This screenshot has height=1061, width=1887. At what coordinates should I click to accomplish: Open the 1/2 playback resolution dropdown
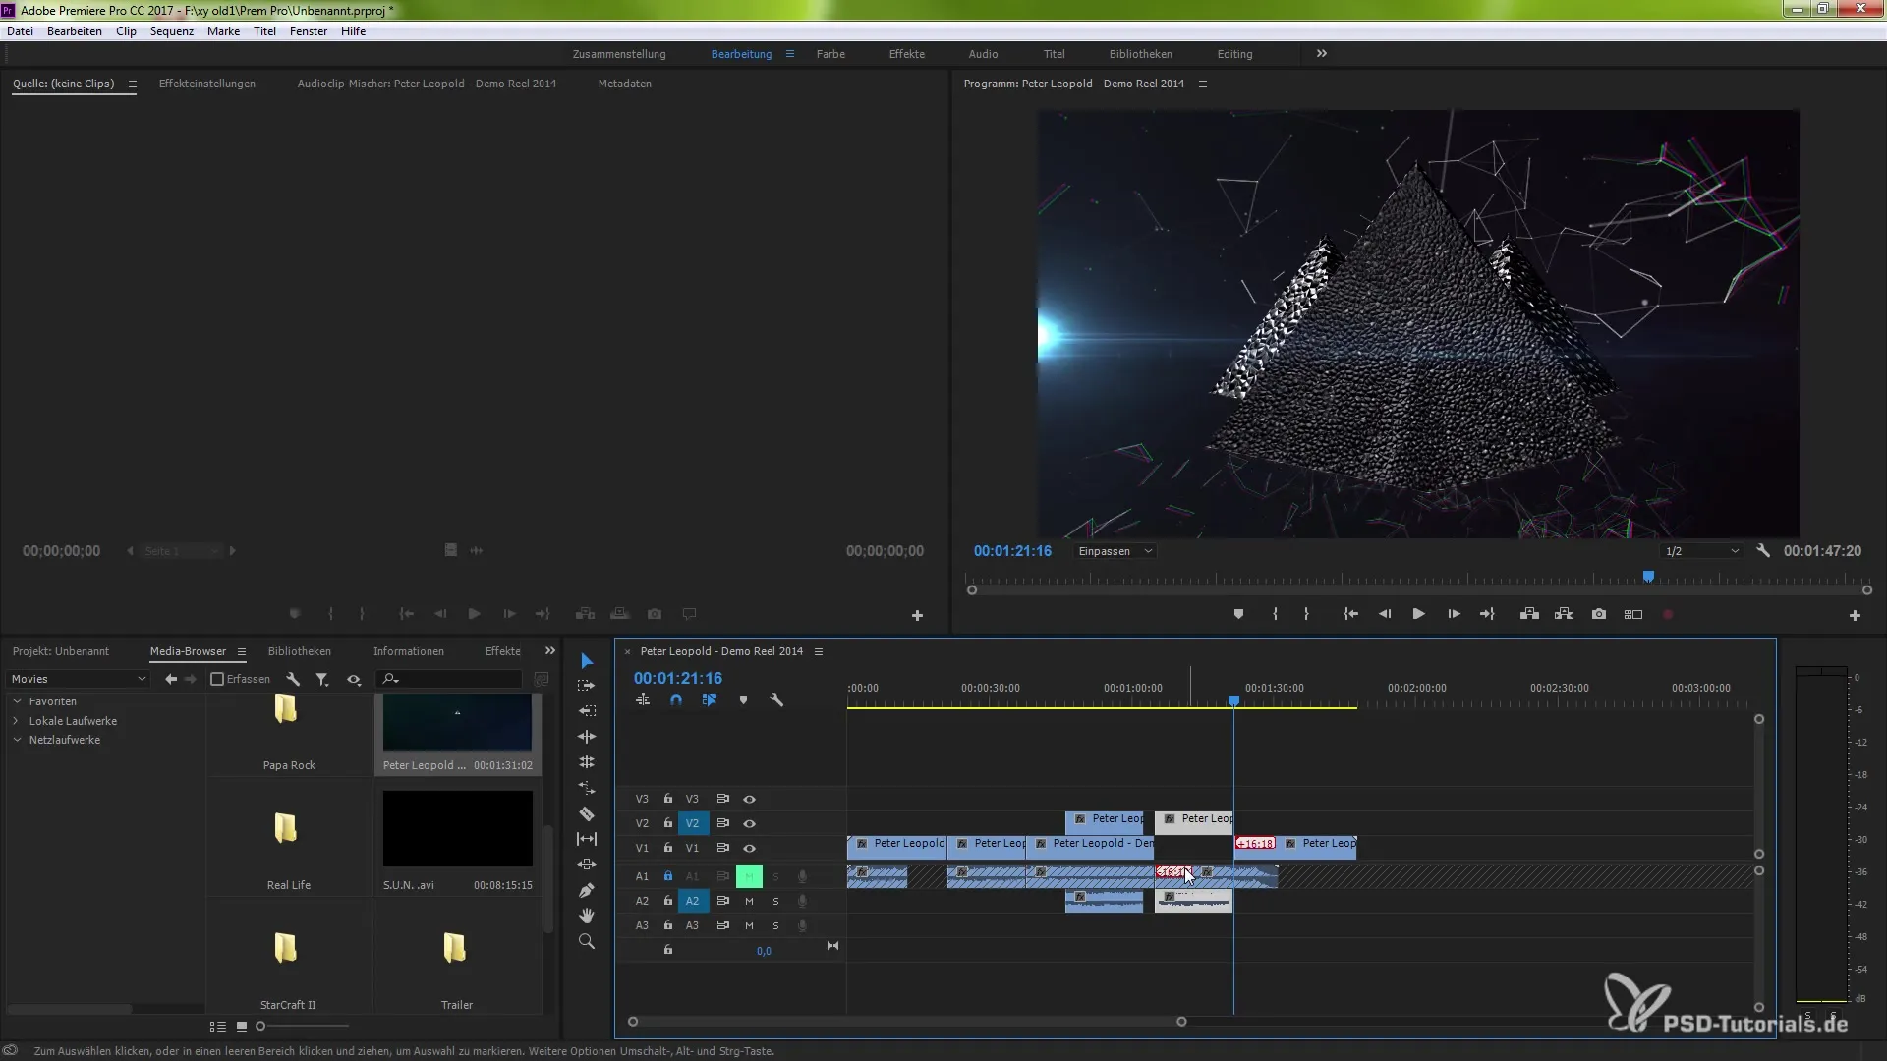tap(1703, 551)
